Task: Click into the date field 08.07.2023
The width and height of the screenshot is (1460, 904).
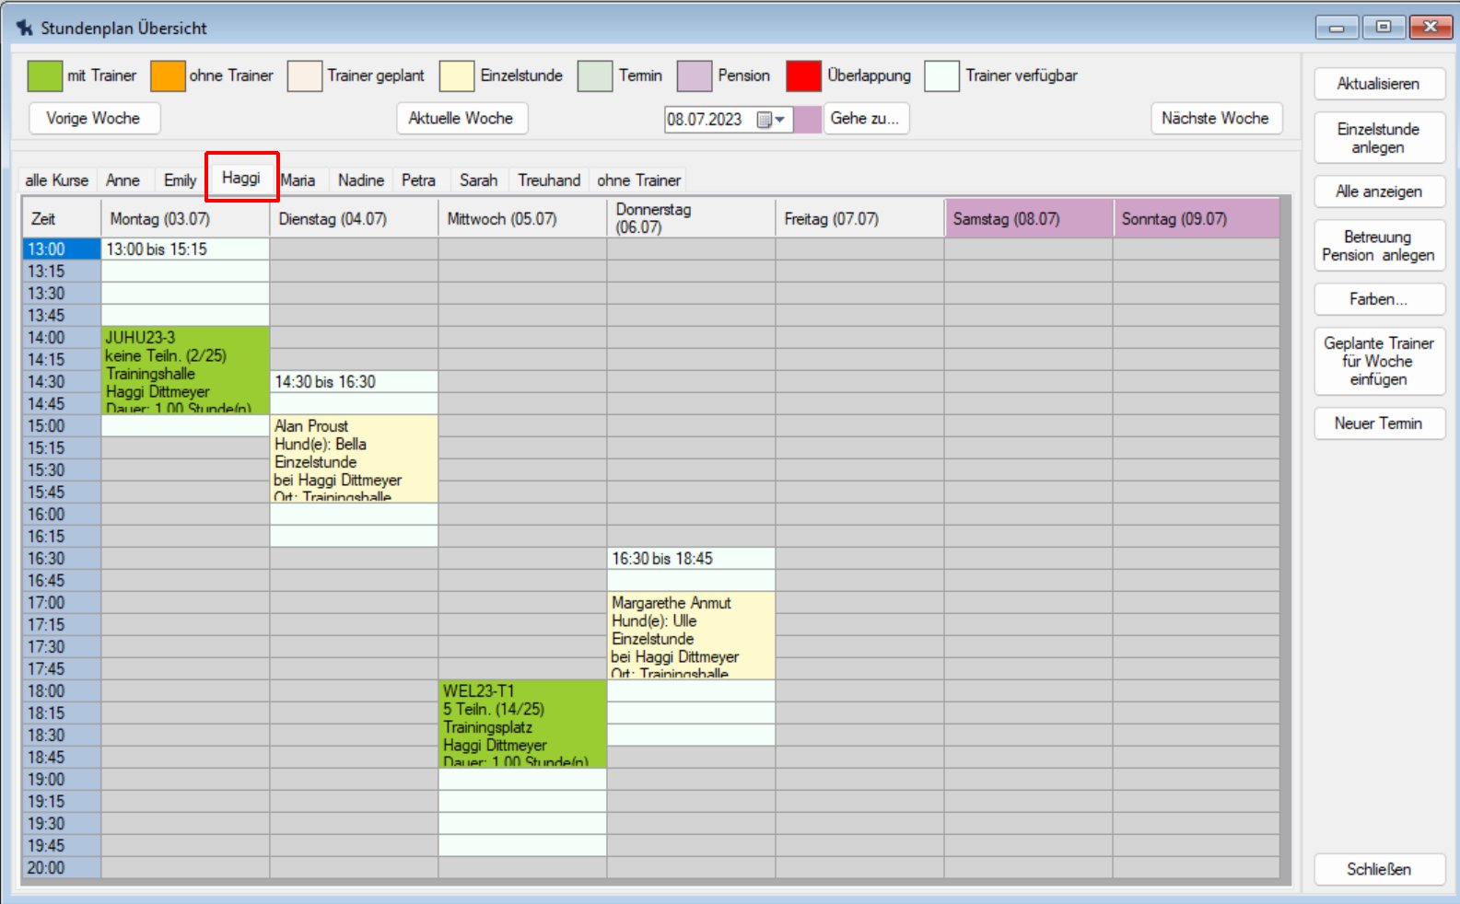Action: pyautogui.click(x=706, y=120)
